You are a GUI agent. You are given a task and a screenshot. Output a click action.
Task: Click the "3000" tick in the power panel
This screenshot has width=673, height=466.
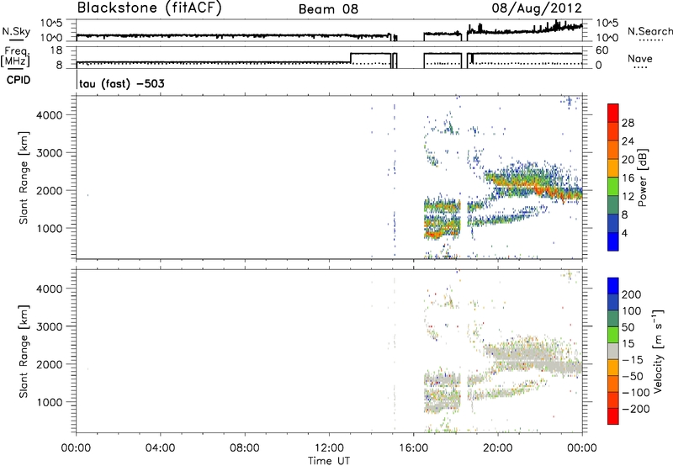click(x=50, y=153)
